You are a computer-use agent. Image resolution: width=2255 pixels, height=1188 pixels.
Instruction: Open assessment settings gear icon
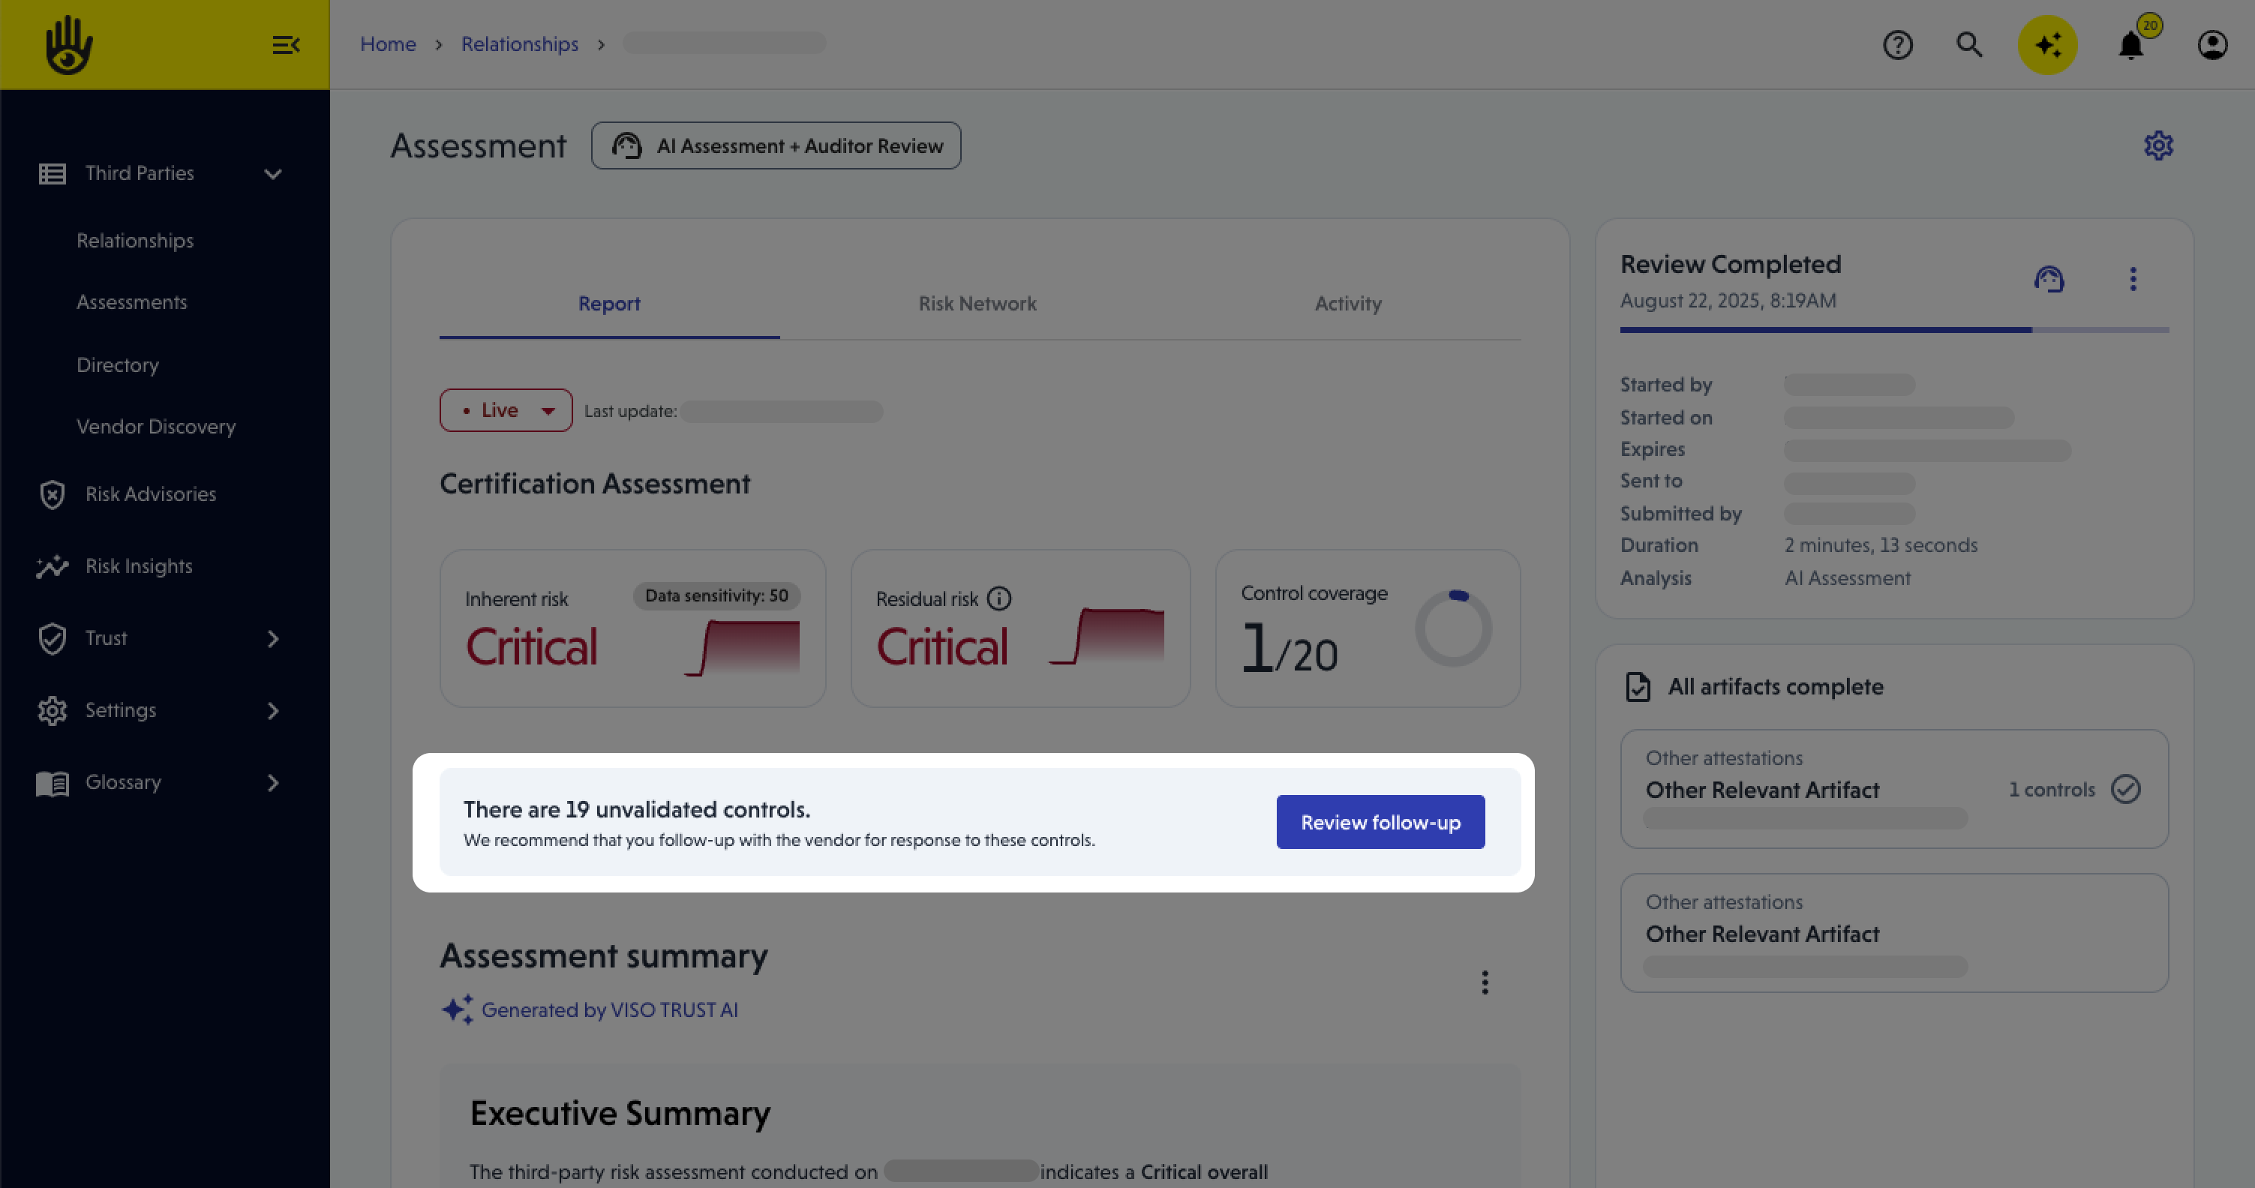click(2159, 145)
